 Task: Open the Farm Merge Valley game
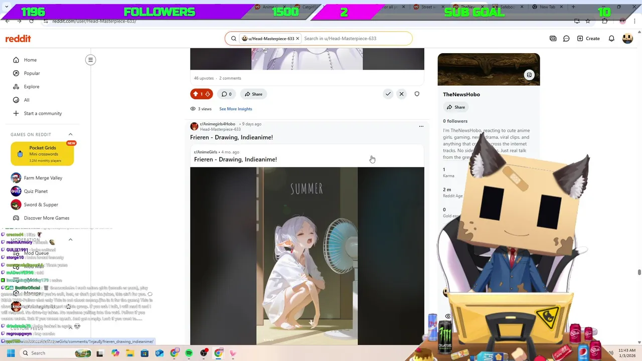[x=43, y=178]
